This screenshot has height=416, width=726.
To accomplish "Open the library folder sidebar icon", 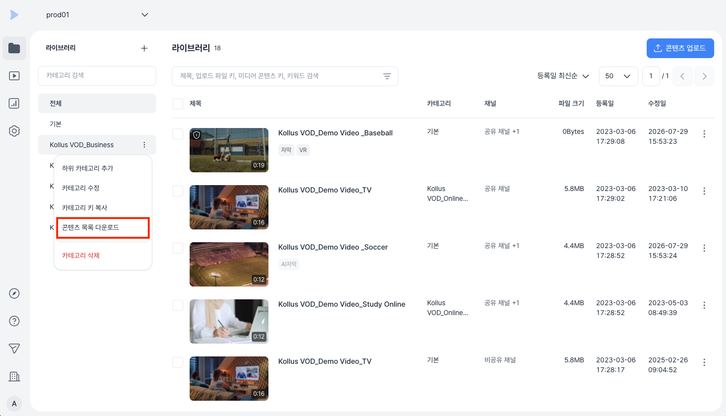I will click(14, 48).
